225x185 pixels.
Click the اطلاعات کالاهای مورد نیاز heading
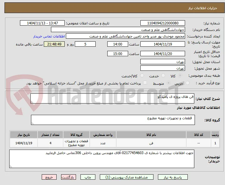tap(198, 108)
